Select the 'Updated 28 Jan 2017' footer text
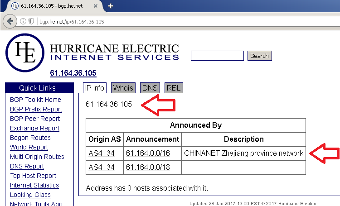 click(x=253, y=203)
